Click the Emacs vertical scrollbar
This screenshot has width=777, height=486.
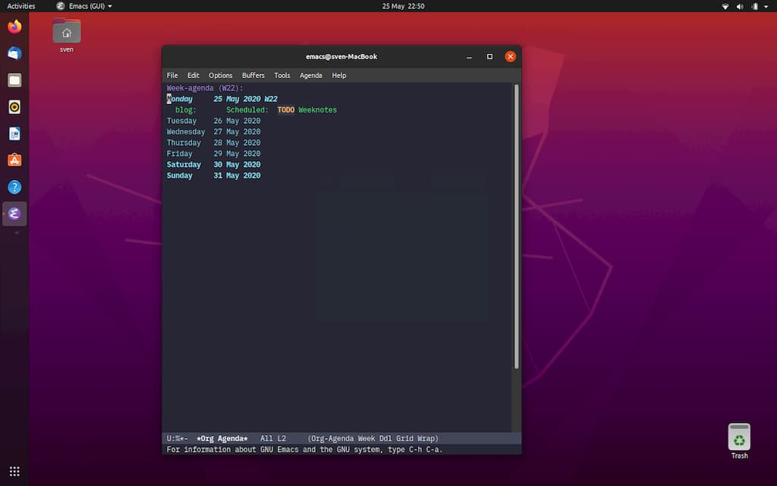pyautogui.click(x=517, y=226)
